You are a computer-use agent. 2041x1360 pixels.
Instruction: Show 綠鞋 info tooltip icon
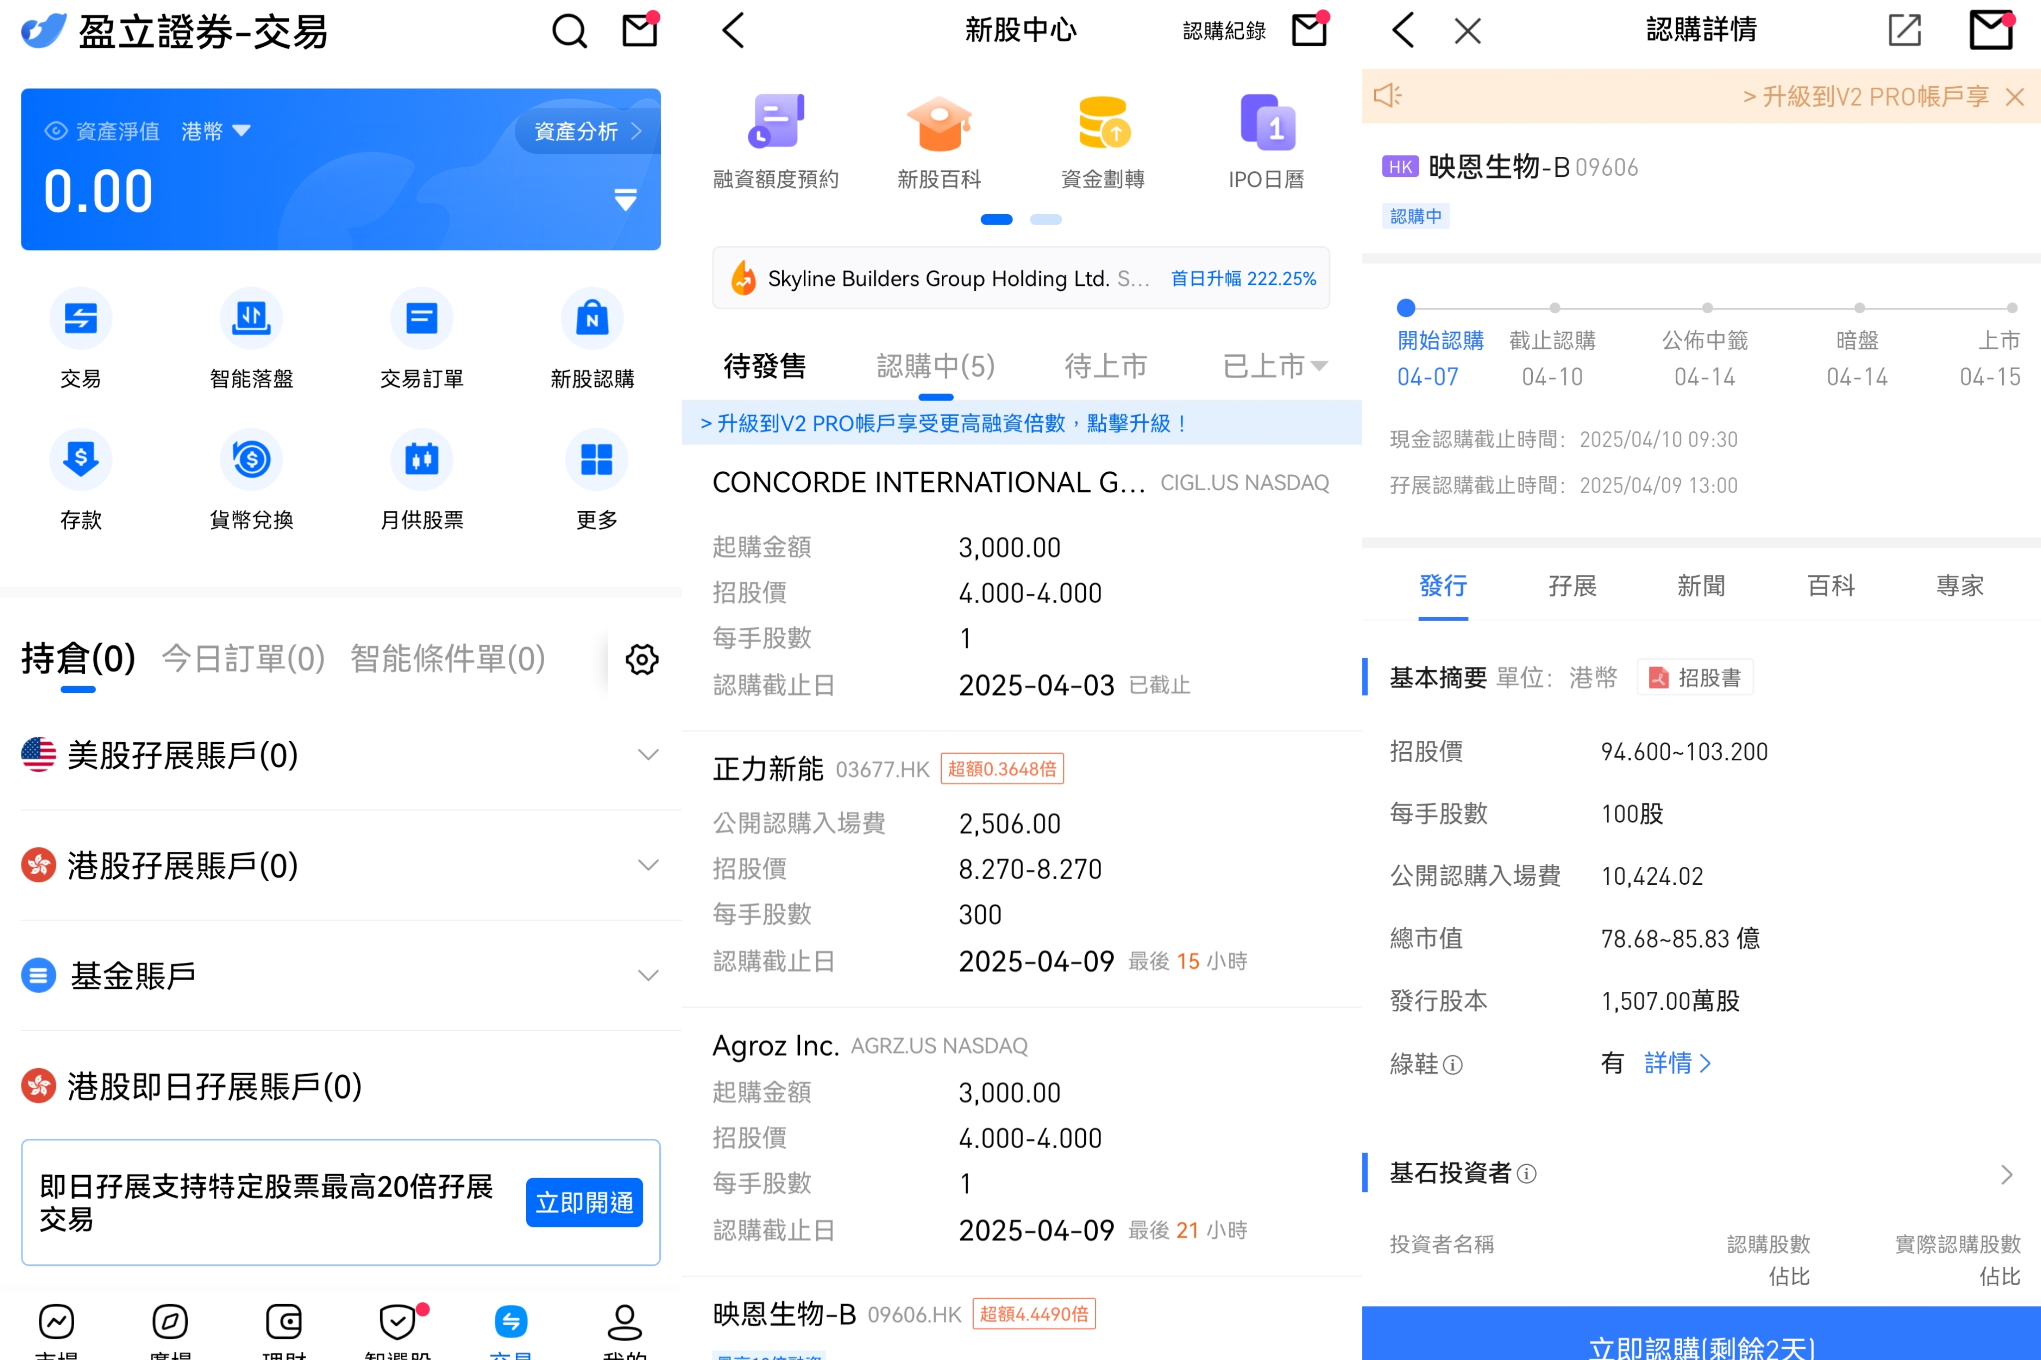pos(1453,1065)
